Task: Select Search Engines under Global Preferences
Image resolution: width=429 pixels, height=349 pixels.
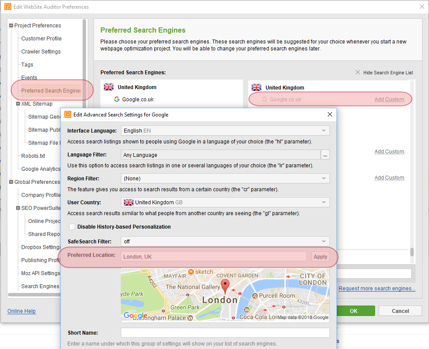Action: [40, 286]
